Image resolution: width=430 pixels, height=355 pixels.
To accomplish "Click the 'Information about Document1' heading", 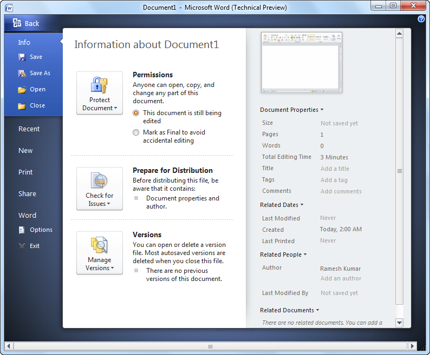I will click(147, 45).
